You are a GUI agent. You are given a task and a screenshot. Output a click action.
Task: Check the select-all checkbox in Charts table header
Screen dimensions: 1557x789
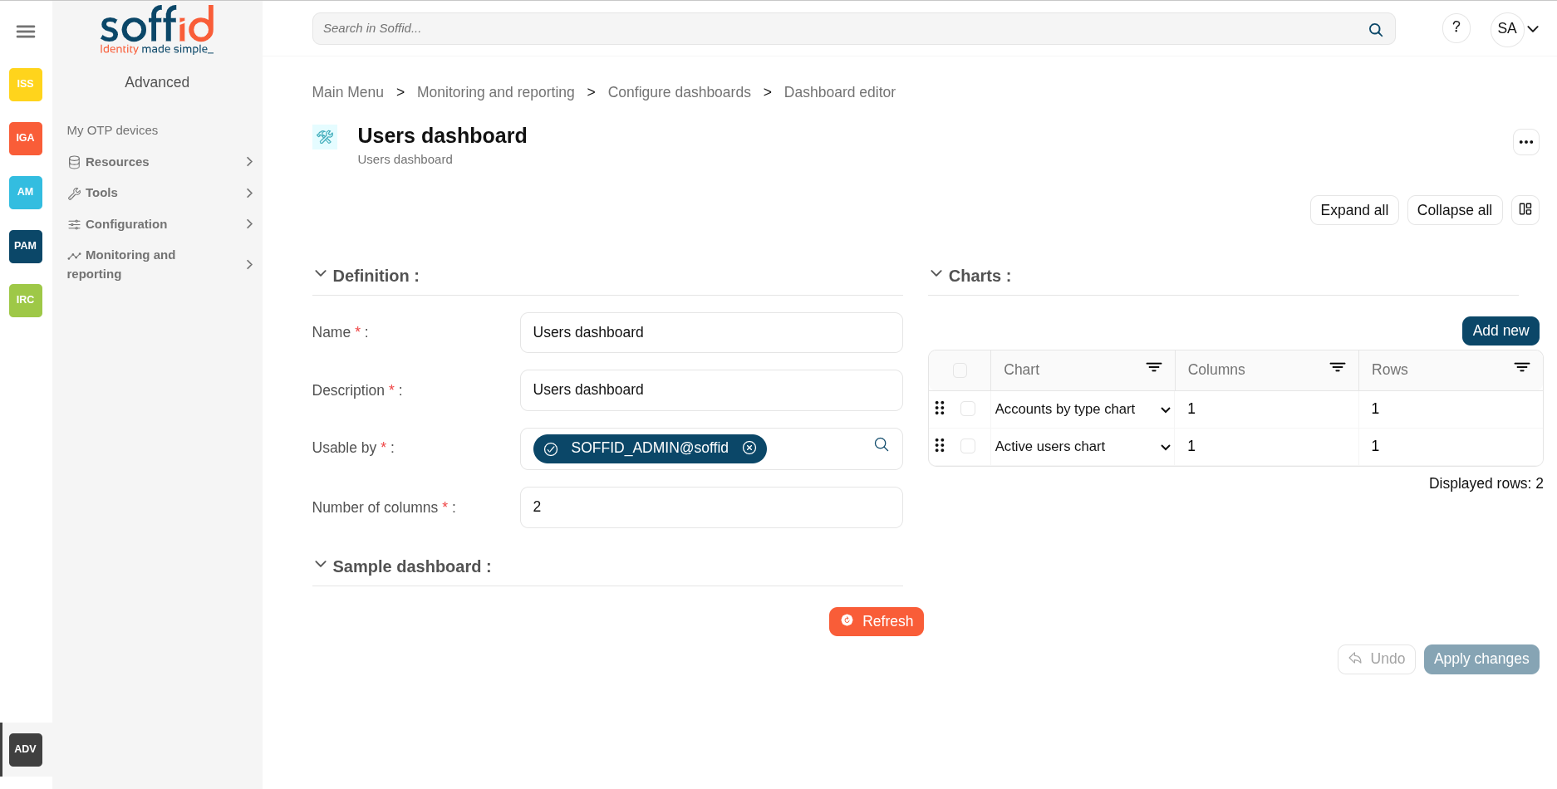coord(960,370)
